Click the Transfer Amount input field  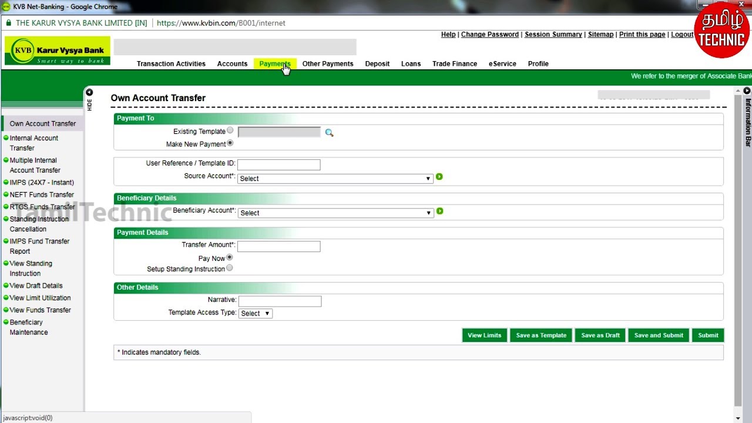279,246
